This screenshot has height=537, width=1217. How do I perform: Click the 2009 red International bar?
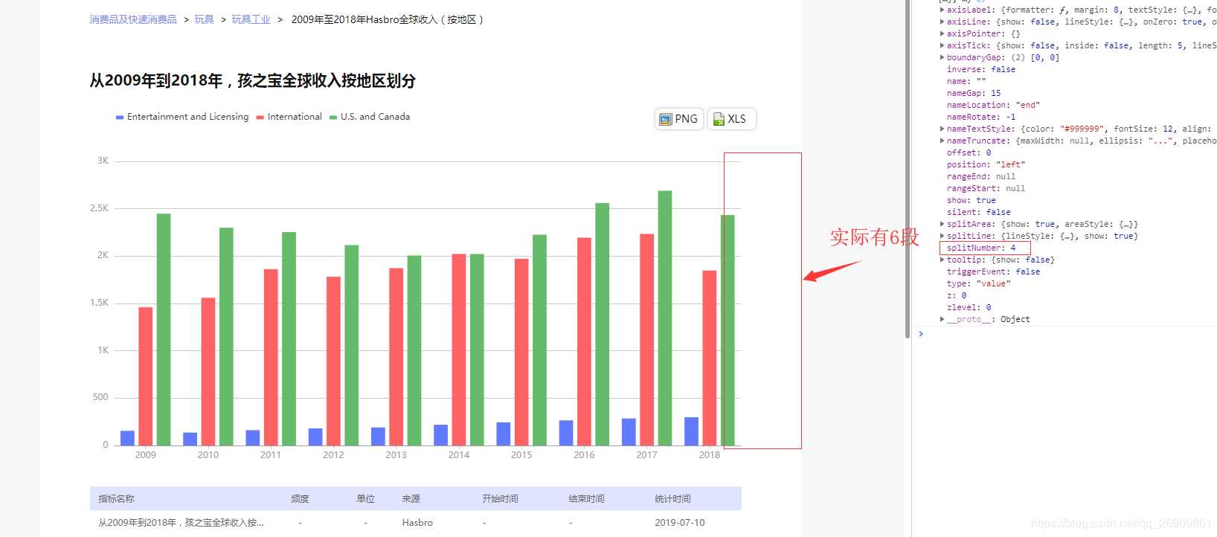(x=146, y=376)
